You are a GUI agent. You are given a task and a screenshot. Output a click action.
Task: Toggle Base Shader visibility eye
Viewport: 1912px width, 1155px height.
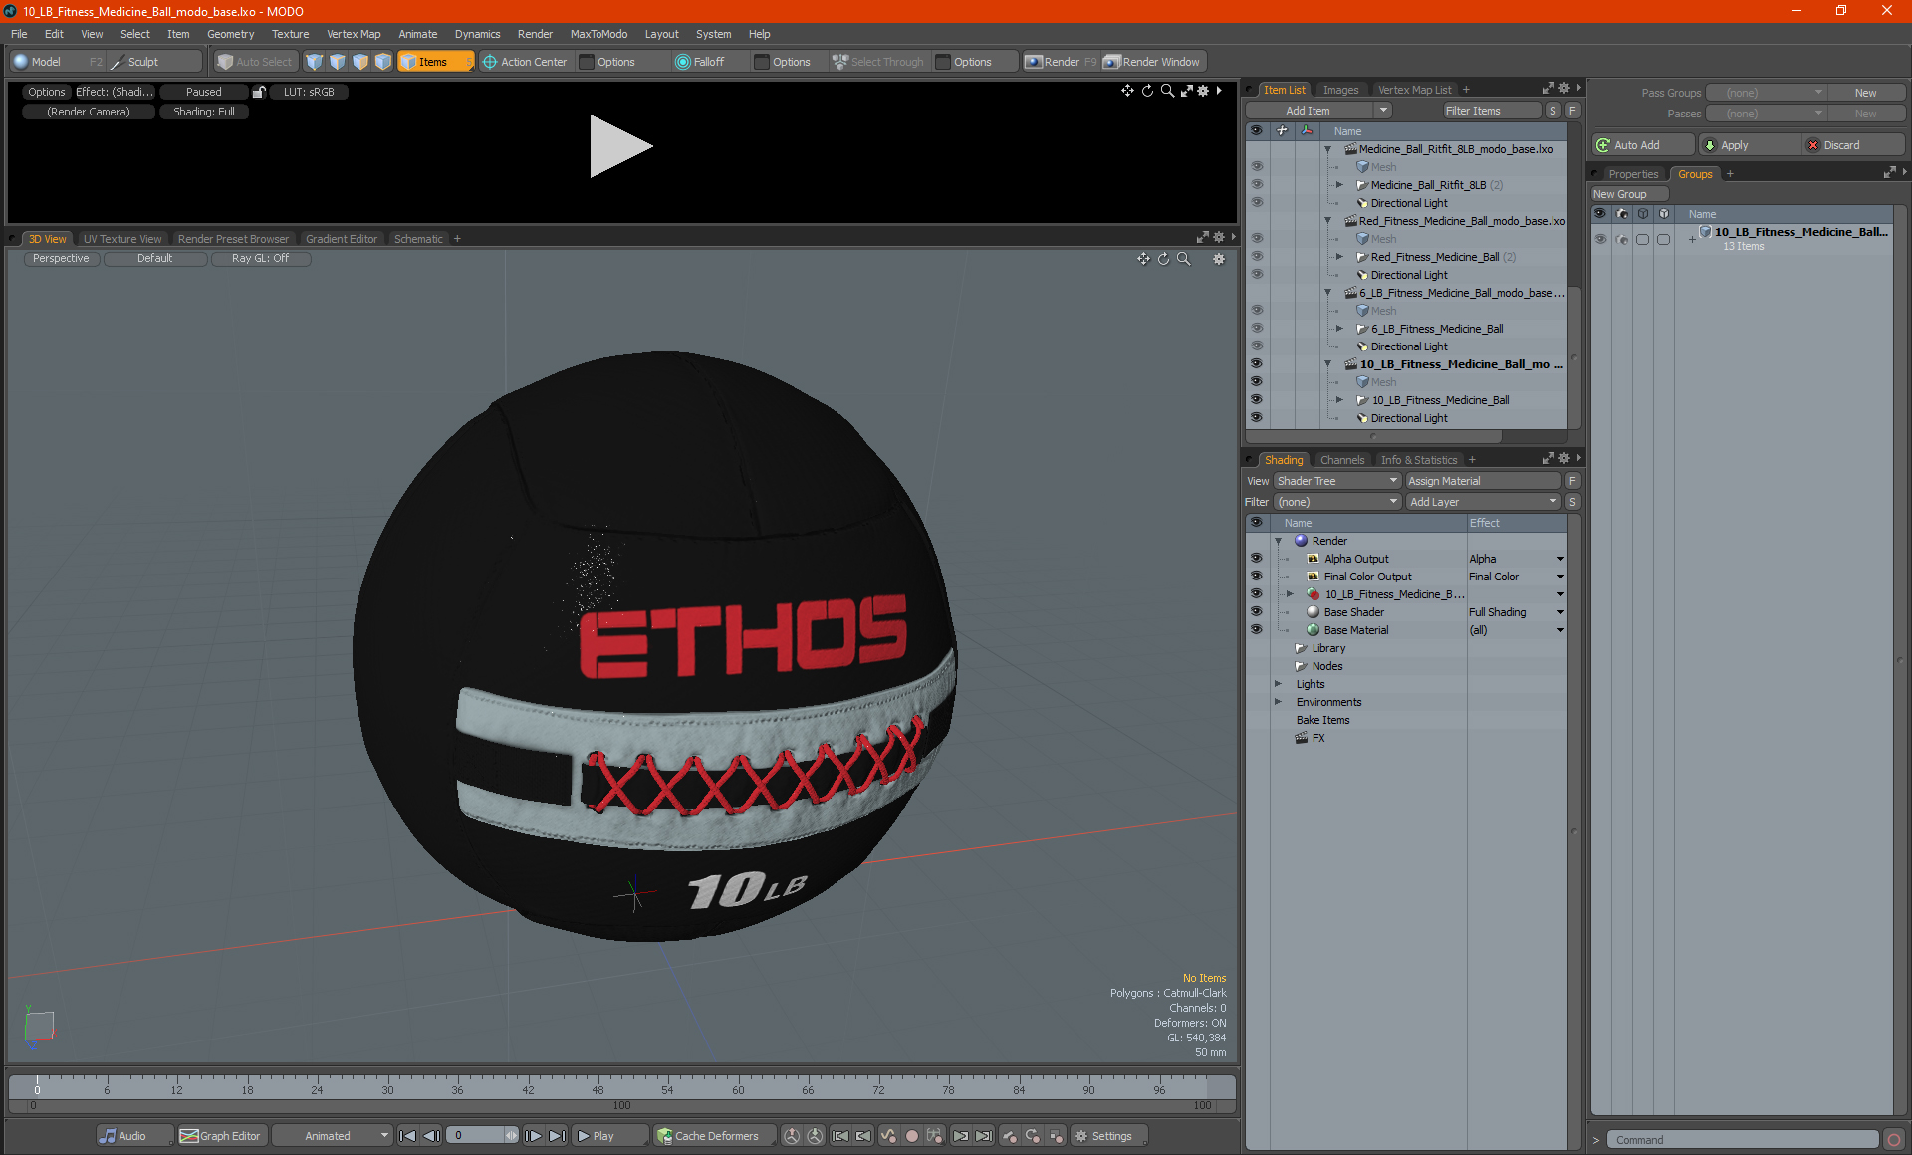(1256, 612)
